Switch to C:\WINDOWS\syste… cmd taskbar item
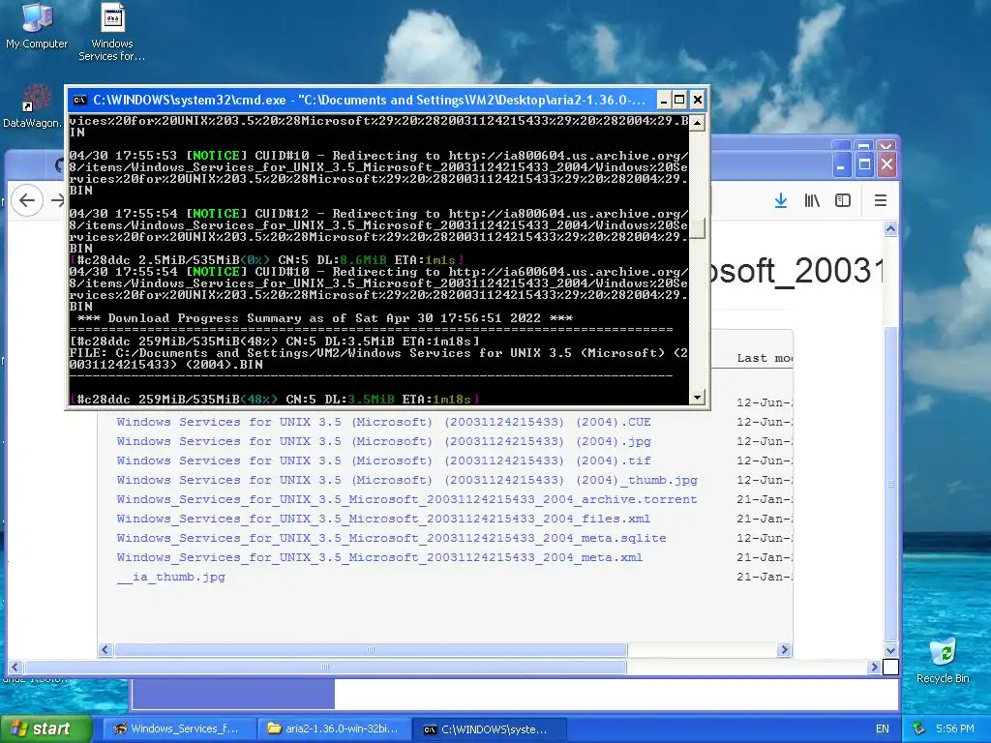Screen dimensions: 991x743 (x=489, y=728)
